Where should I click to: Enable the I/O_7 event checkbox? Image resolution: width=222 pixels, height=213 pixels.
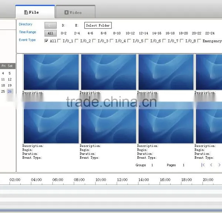[x=164, y=41]
